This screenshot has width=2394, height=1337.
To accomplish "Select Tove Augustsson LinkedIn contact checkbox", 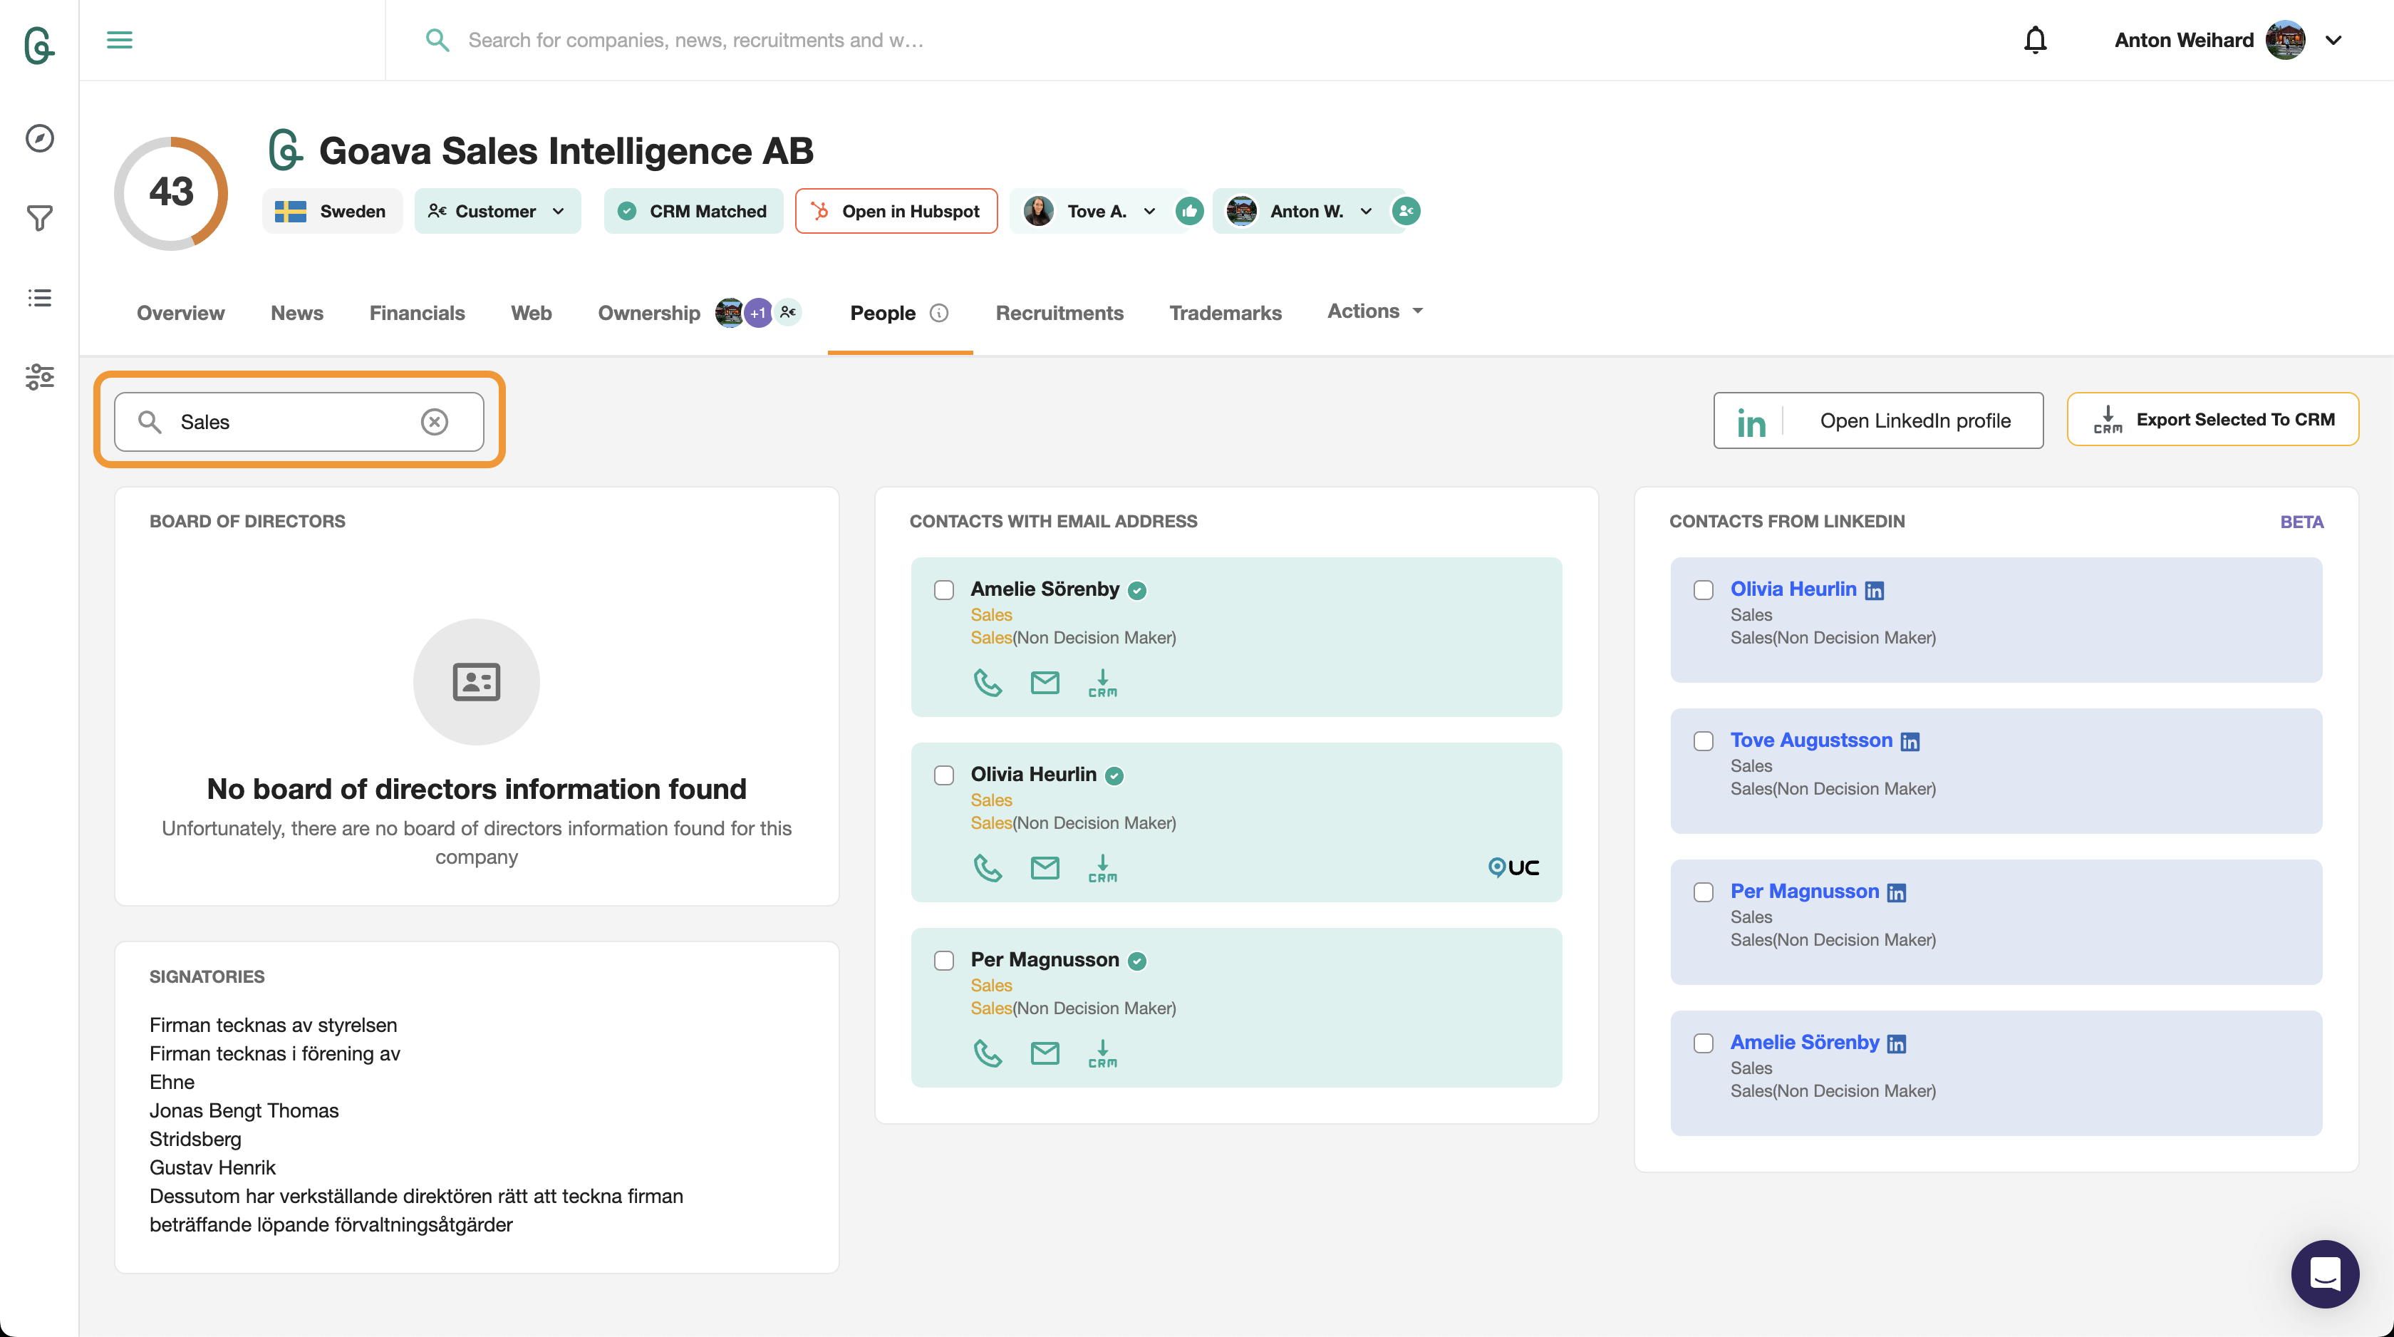I will tap(1704, 741).
